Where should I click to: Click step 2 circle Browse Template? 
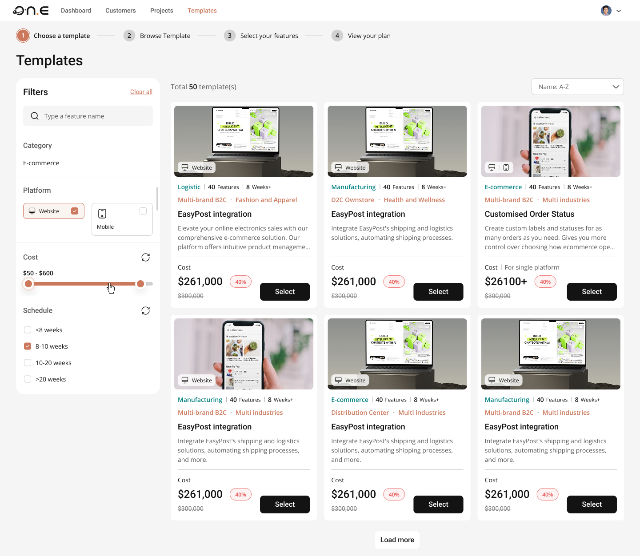(x=129, y=36)
